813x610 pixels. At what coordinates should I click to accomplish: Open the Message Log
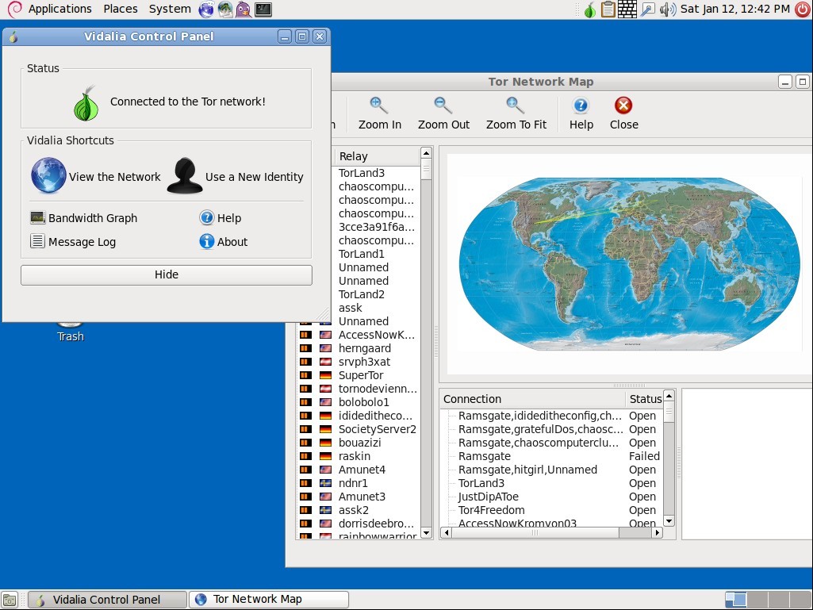[x=73, y=242]
